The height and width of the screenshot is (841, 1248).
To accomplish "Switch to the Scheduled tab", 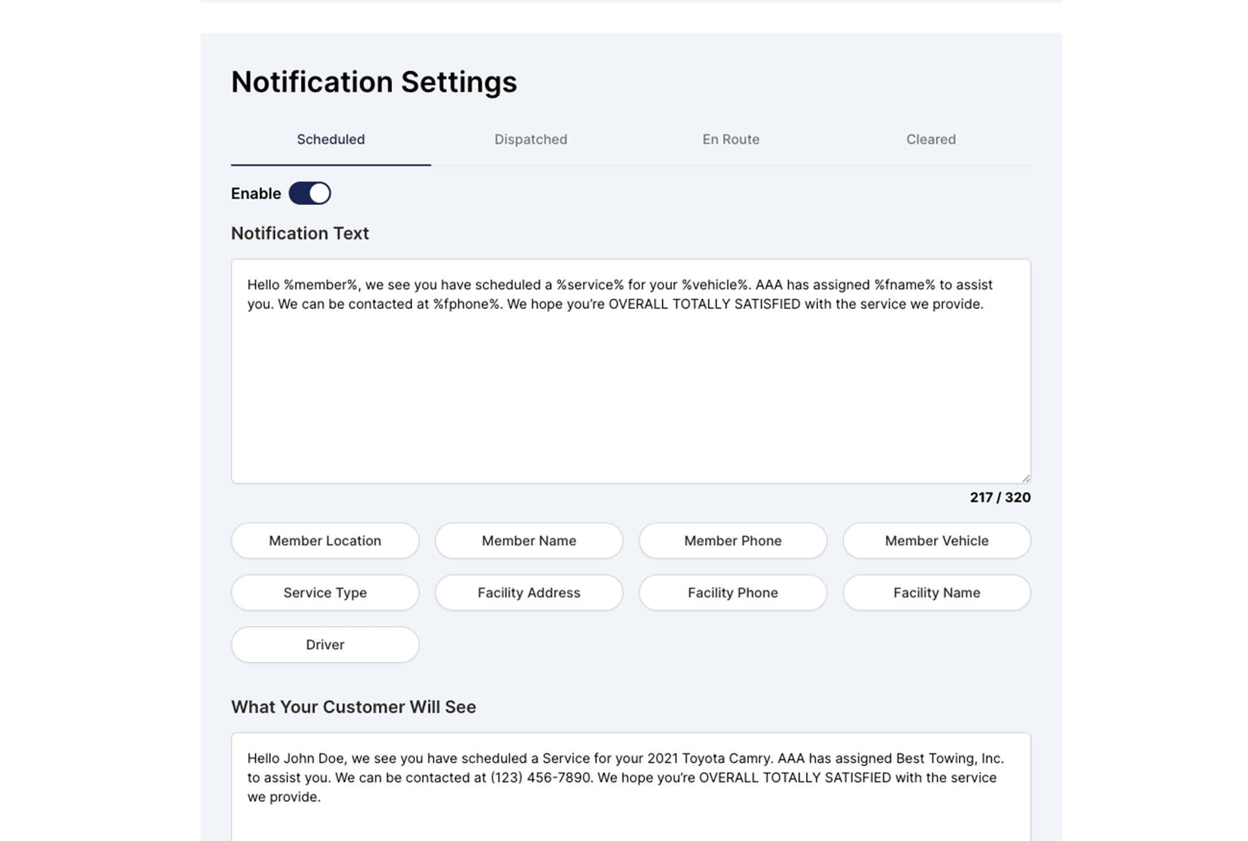I will click(x=331, y=140).
